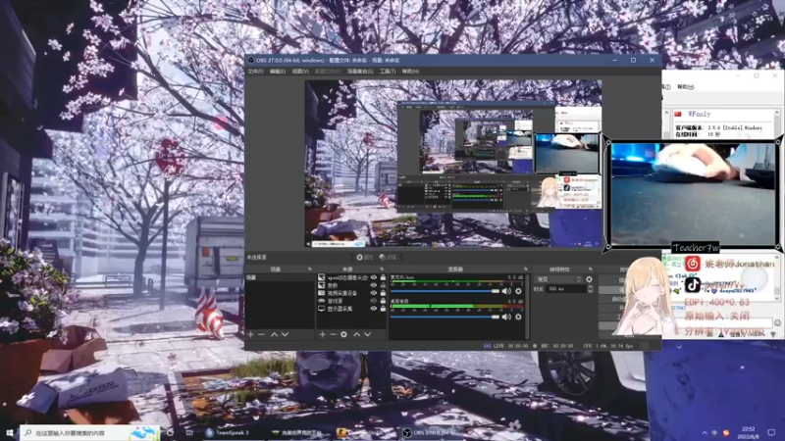Viewport: 785px width, 441px height.
Task: Add a new source with plus icon
Action: click(x=323, y=334)
